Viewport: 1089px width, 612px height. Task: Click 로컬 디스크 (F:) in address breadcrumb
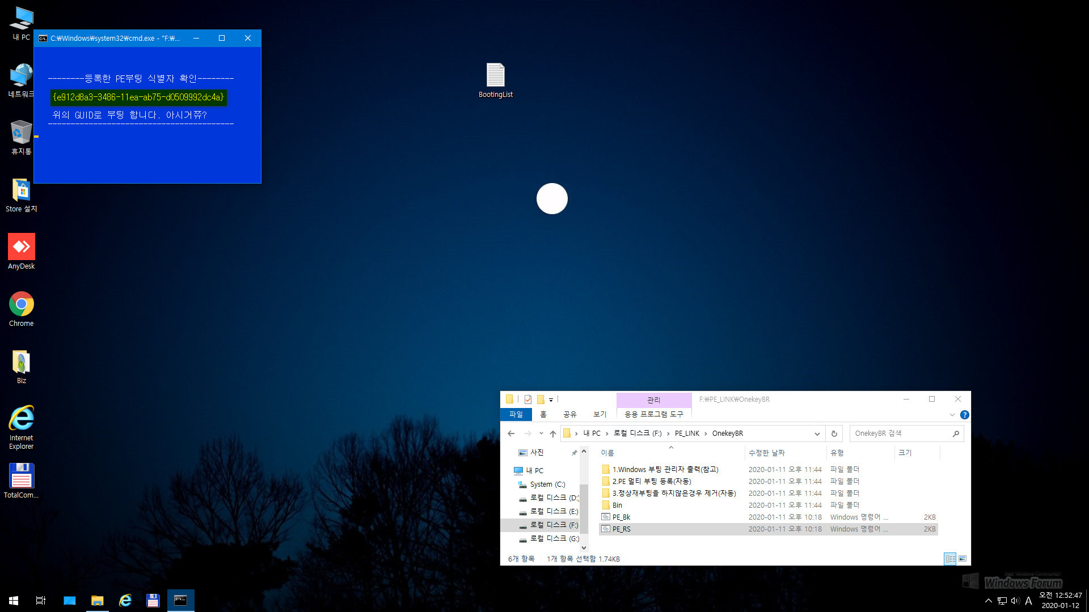click(638, 433)
